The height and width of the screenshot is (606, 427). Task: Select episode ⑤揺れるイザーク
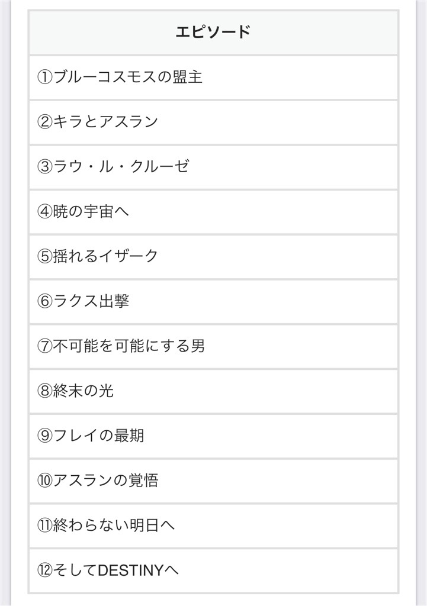tap(213, 257)
